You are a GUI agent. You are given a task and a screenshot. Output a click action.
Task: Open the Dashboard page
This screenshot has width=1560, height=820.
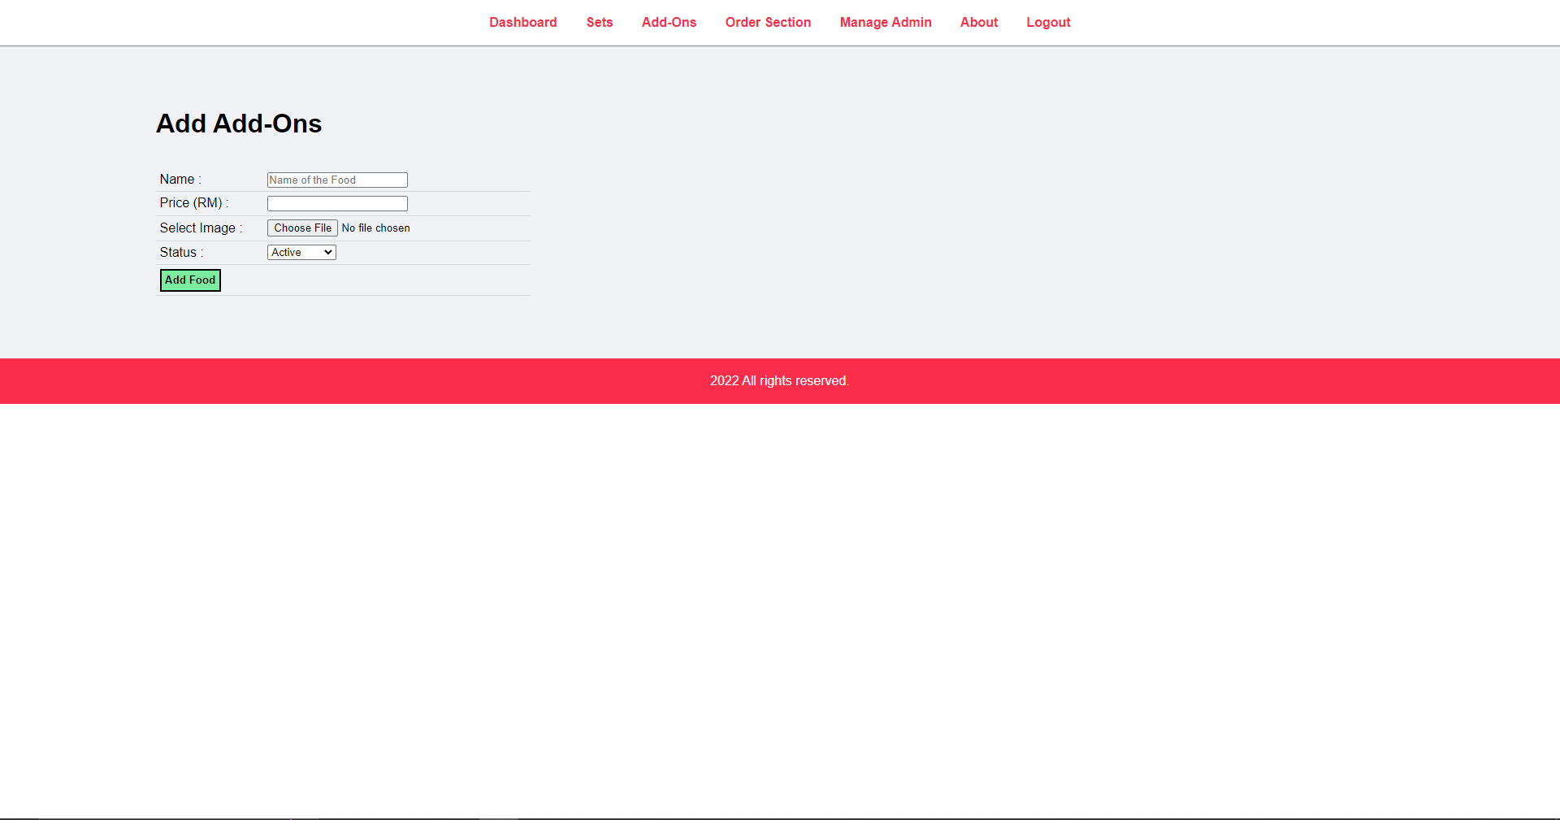point(522,22)
